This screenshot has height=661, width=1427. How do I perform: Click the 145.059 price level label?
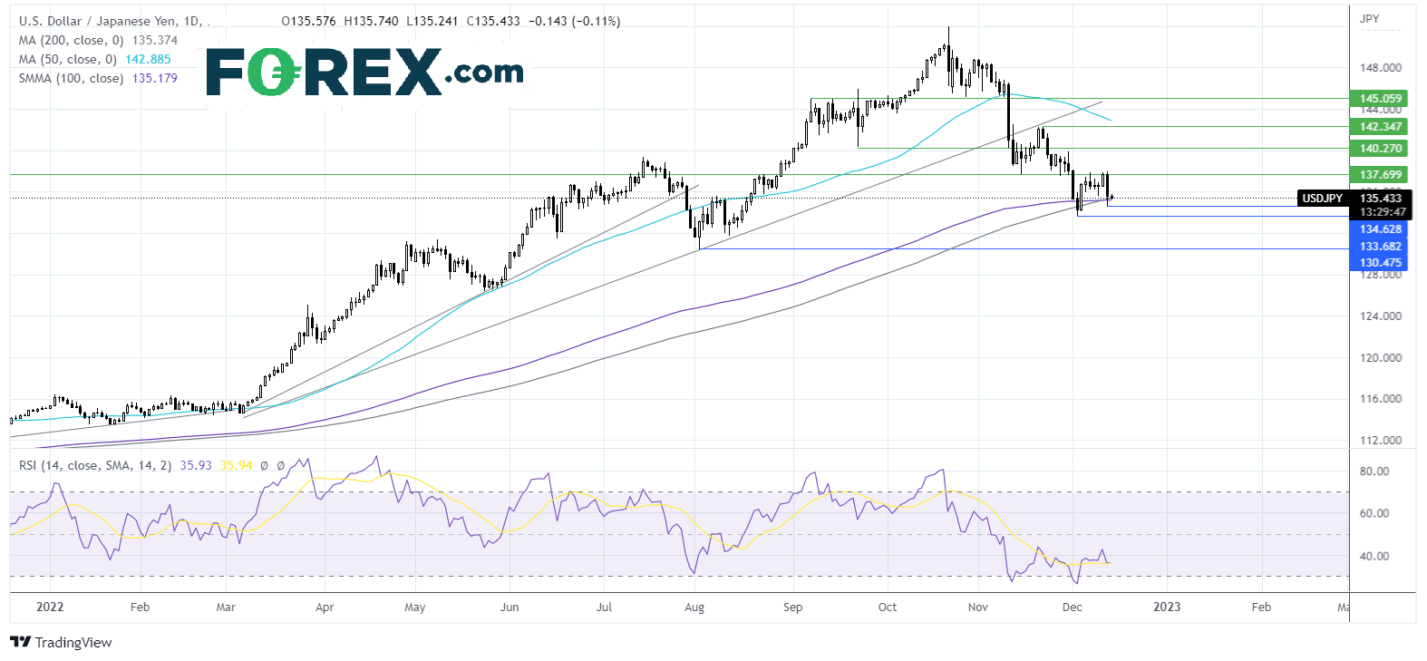pos(1380,98)
